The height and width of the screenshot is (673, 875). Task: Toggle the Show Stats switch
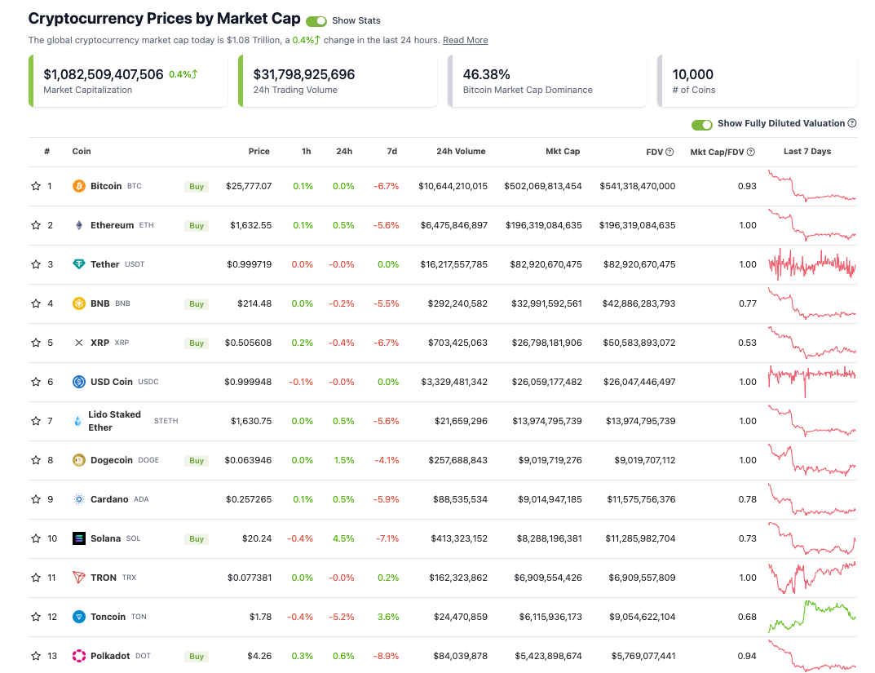(316, 20)
